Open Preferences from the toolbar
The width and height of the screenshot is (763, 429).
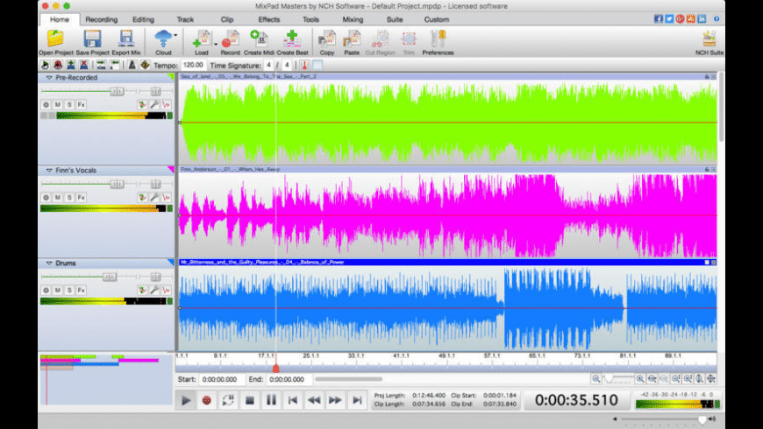click(x=438, y=42)
